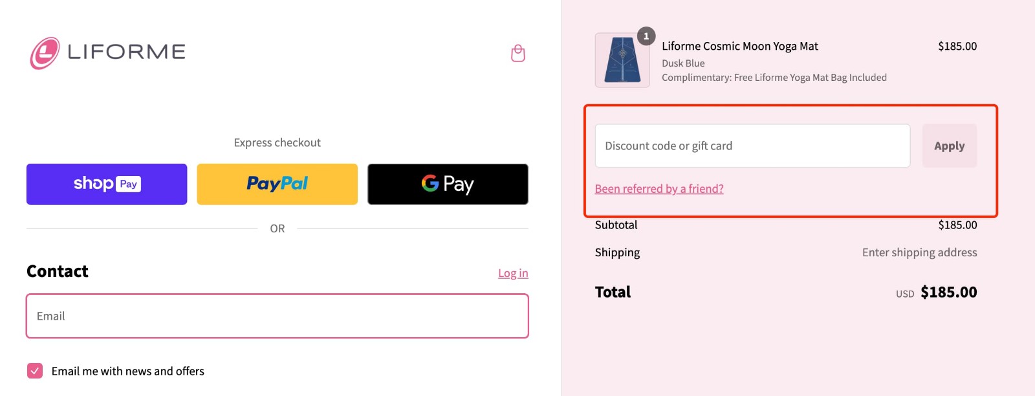
Task: Click the Liforme heart-shaped logo mark
Action: click(43, 52)
